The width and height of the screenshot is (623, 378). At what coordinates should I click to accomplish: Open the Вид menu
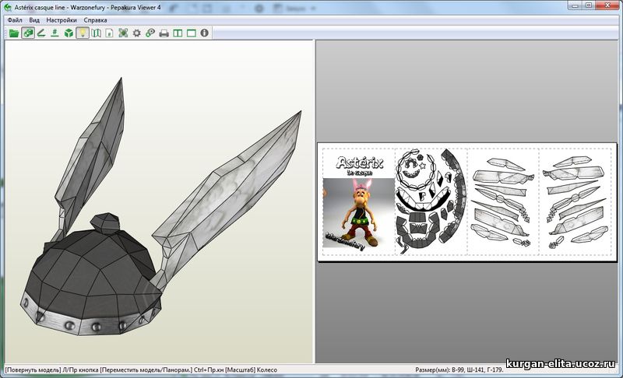click(x=34, y=19)
